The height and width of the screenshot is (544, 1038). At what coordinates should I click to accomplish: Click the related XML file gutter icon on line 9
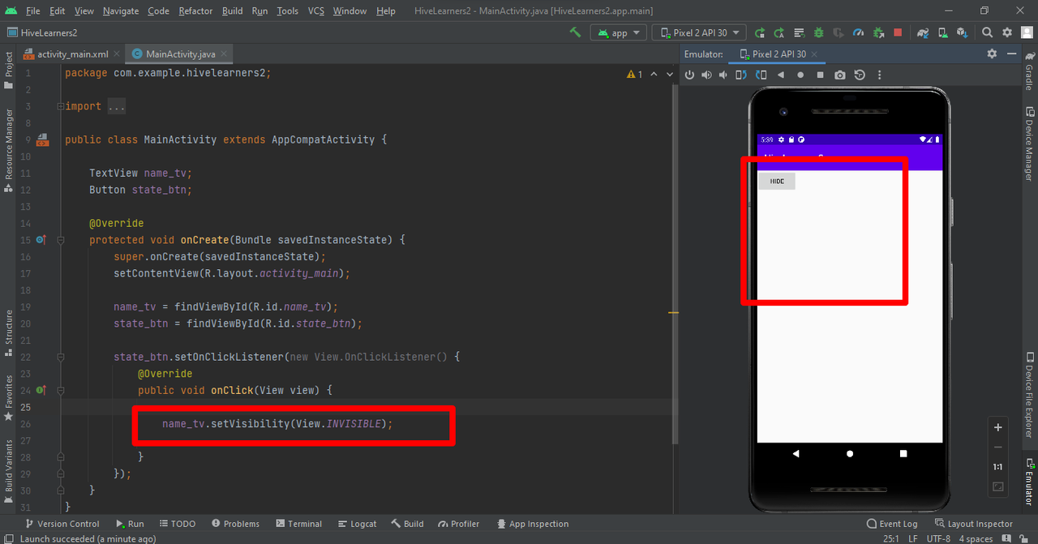click(x=42, y=139)
